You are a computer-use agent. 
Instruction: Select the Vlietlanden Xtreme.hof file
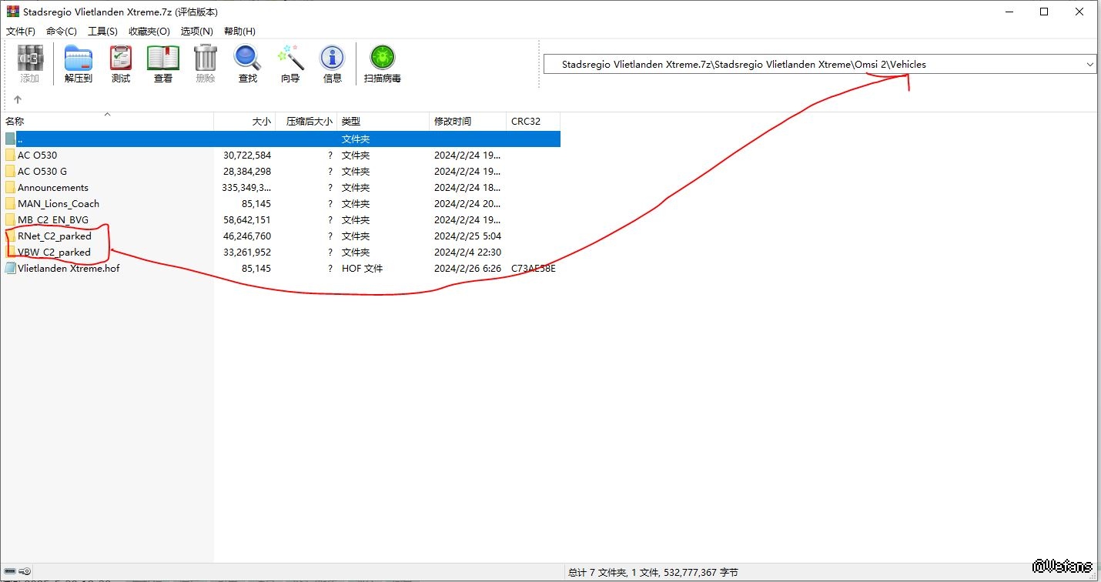(69, 269)
